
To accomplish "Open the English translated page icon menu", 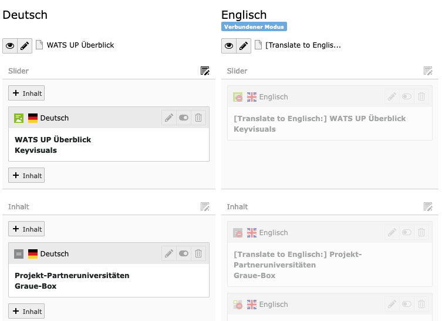I will [258, 45].
